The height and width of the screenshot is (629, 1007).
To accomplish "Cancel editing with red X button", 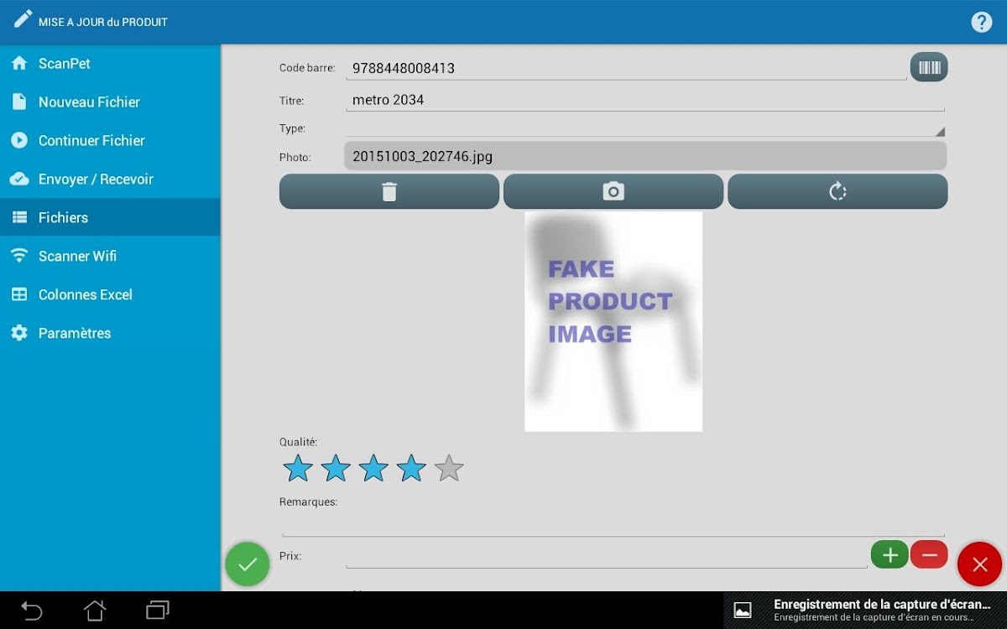I will click(x=979, y=564).
